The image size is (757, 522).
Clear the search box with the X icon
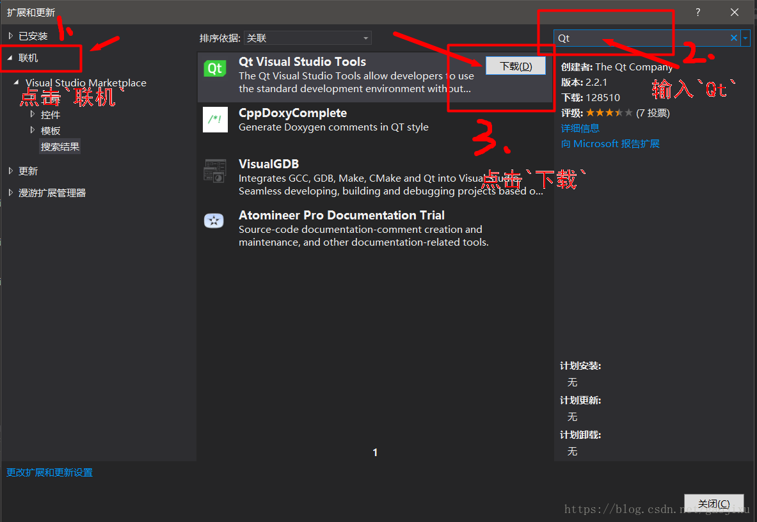(734, 38)
